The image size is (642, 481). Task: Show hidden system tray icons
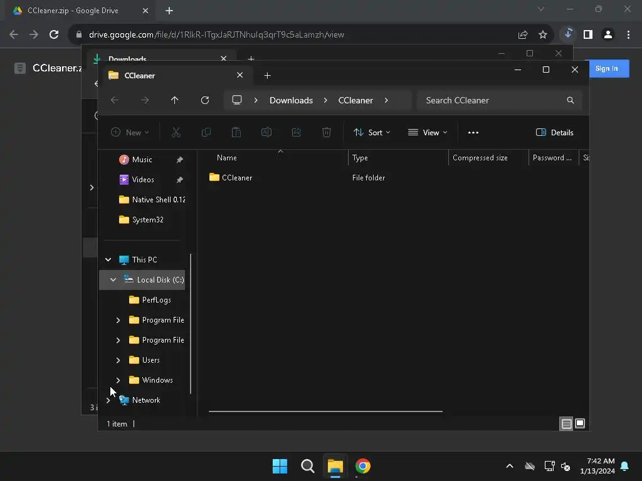pyautogui.click(x=510, y=466)
